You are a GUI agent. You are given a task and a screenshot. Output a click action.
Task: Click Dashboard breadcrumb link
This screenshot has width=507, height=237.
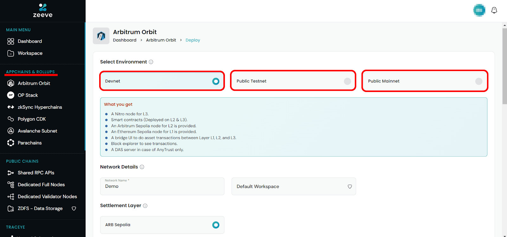tap(125, 40)
